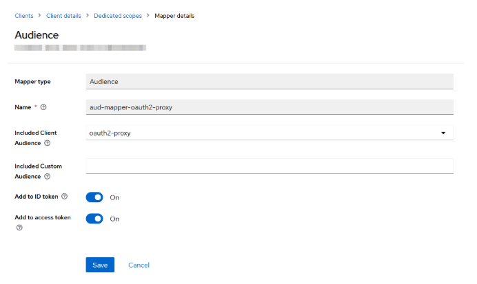Go to Clients in the breadcrumb

point(24,16)
